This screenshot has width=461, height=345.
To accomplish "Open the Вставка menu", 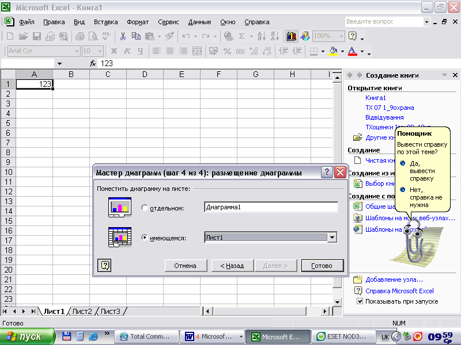I will click(106, 22).
